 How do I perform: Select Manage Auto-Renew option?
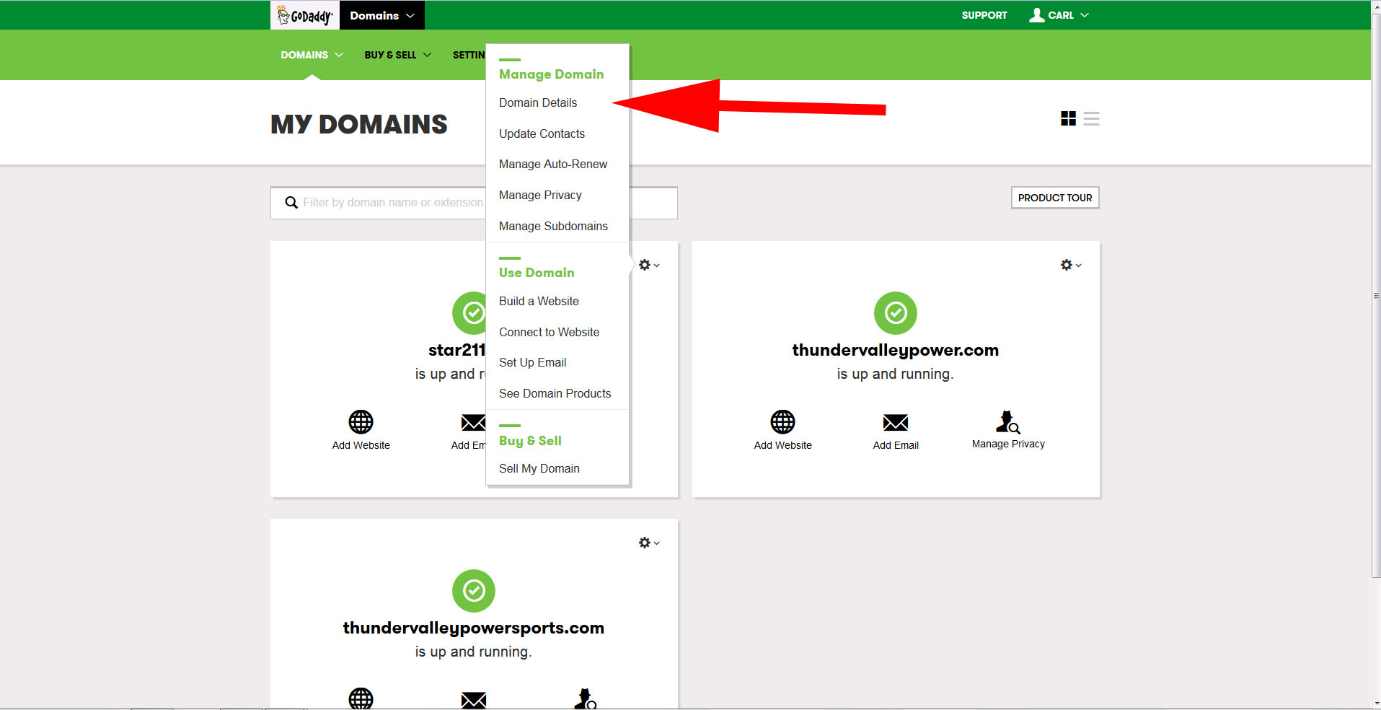click(x=553, y=164)
